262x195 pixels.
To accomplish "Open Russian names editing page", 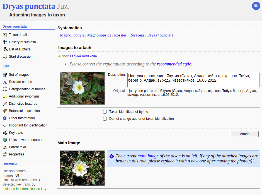I will (20, 82).
